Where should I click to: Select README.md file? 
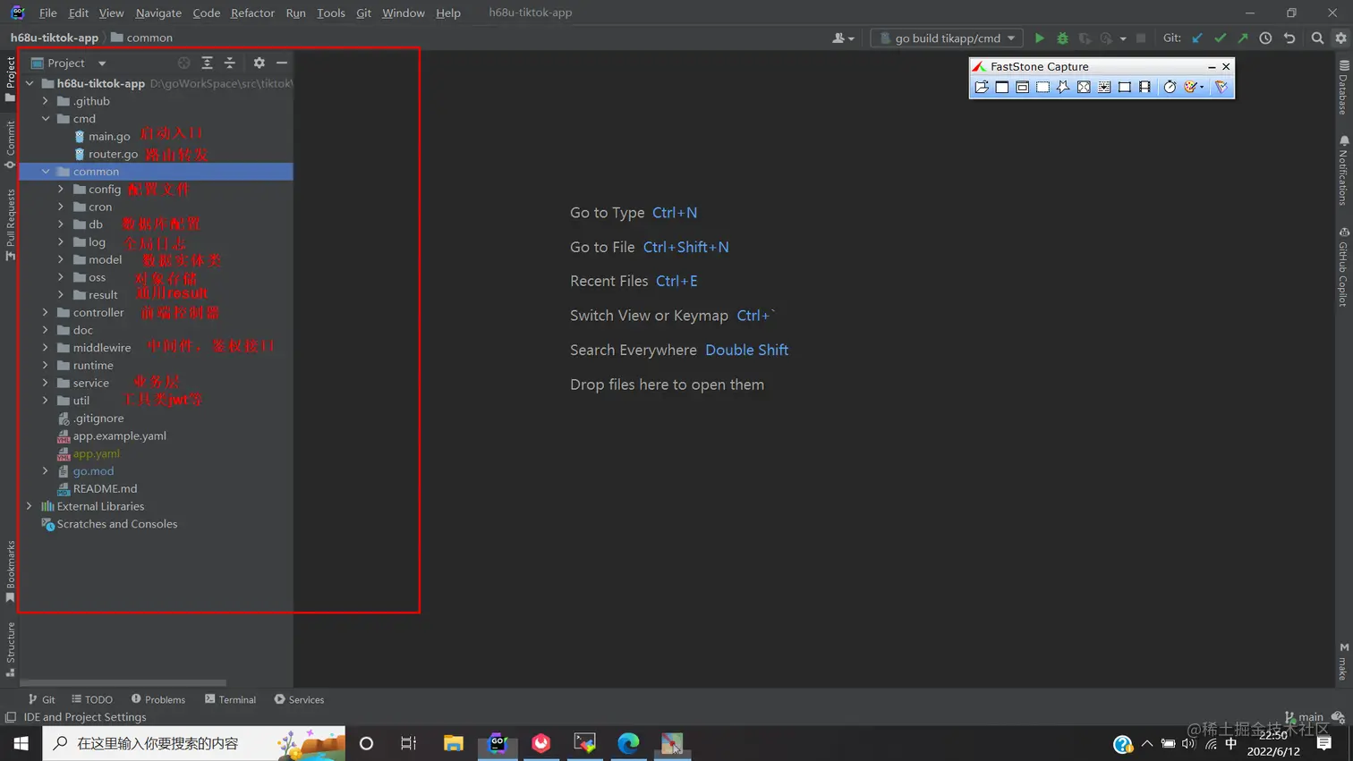pos(97,488)
